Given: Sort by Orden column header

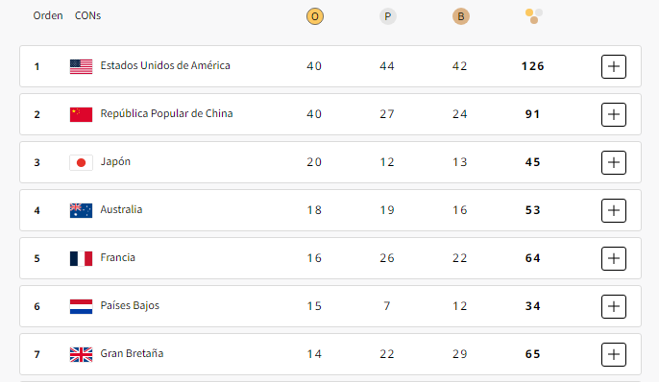Looking at the screenshot, I should [x=48, y=15].
